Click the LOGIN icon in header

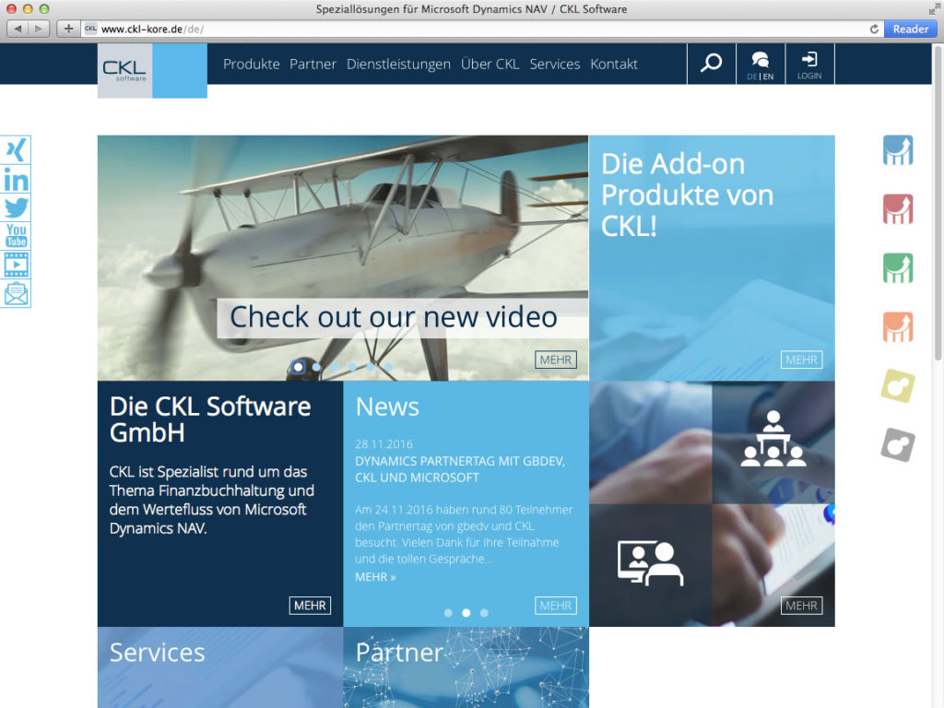809,64
